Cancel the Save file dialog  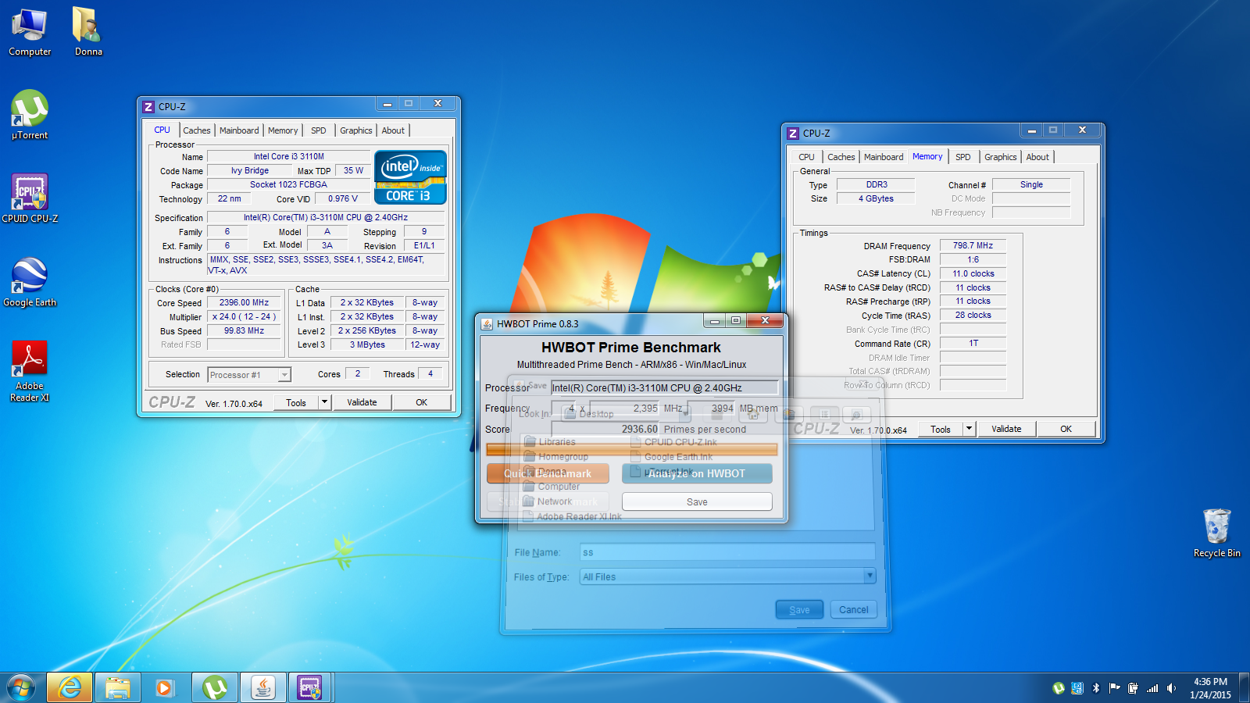(853, 610)
